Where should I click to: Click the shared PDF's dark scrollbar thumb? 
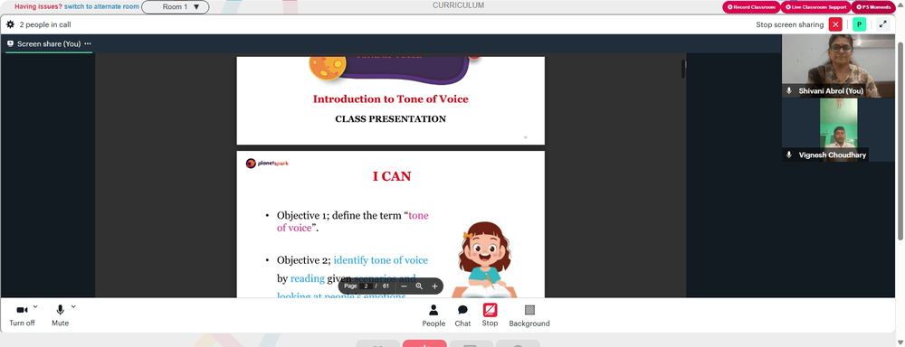pyautogui.click(x=683, y=69)
